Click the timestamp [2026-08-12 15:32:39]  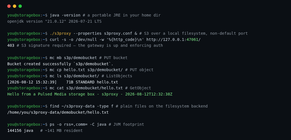click(32, 82)
